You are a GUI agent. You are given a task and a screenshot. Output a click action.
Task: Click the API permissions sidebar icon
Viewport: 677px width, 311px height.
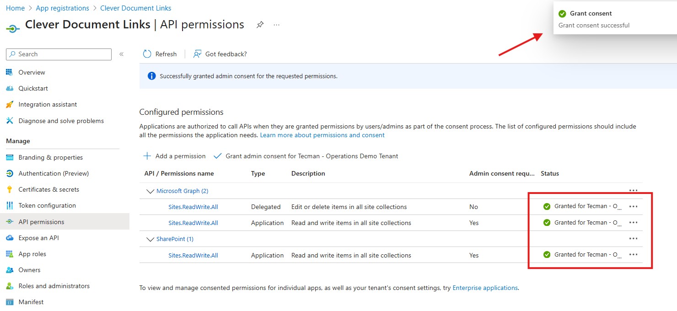click(x=10, y=222)
